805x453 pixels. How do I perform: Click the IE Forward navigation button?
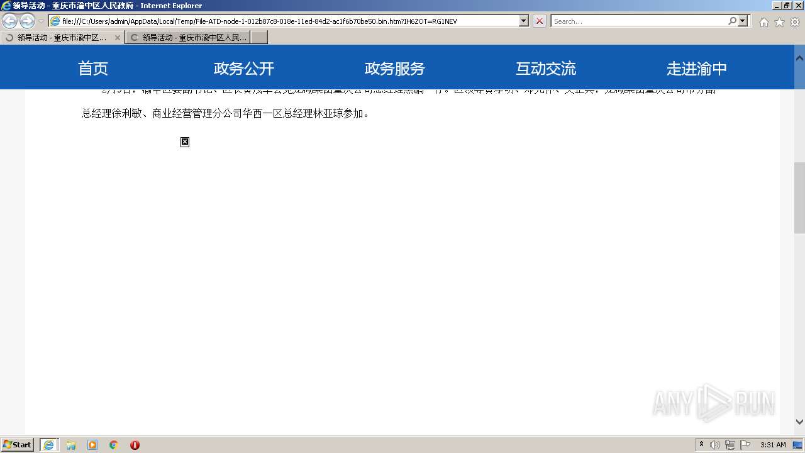point(27,21)
